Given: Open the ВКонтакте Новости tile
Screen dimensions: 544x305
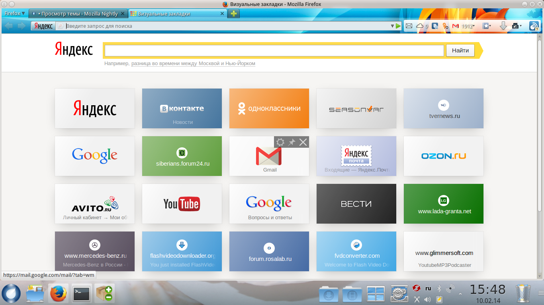Looking at the screenshot, I should [x=182, y=108].
